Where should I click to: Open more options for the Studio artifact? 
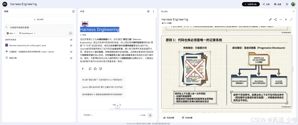(x=281, y=19)
